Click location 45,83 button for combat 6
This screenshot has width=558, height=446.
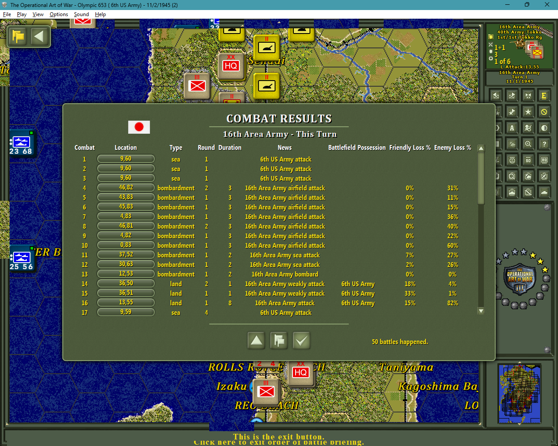click(126, 207)
